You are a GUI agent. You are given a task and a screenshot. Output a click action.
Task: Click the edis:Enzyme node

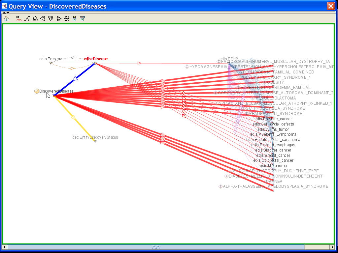coord(51,59)
